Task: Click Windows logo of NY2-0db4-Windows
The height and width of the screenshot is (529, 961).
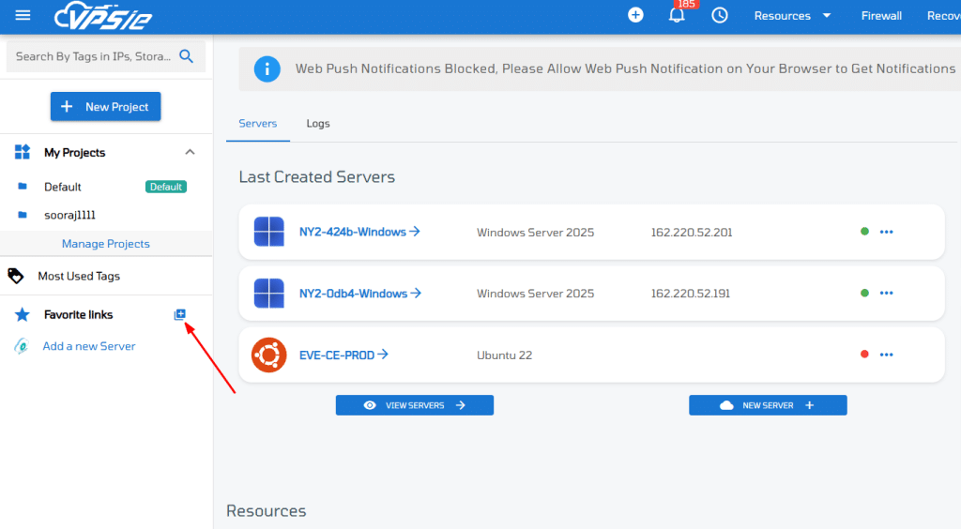Action: 269,293
